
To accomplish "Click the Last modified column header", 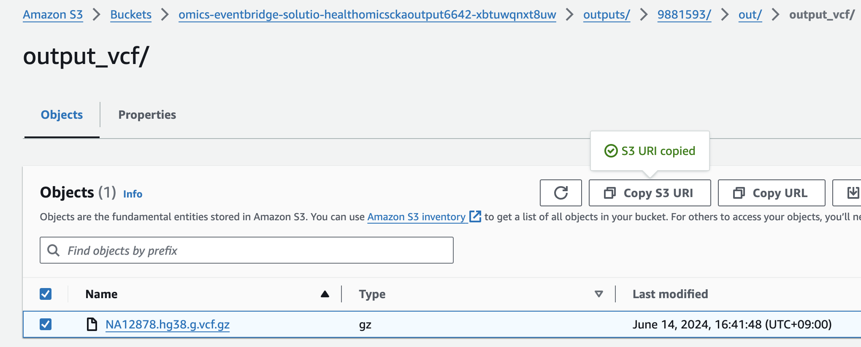I will pyautogui.click(x=670, y=294).
